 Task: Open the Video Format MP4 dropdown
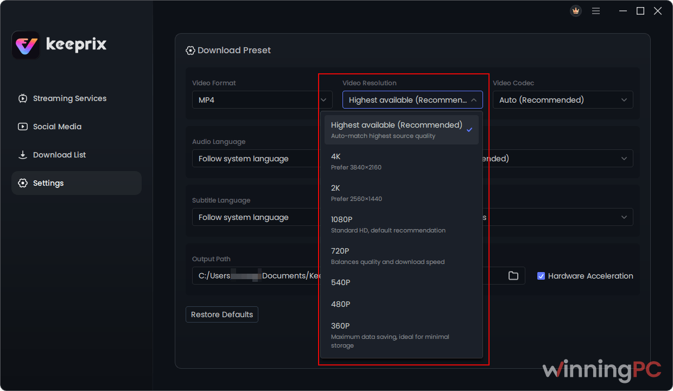click(262, 100)
